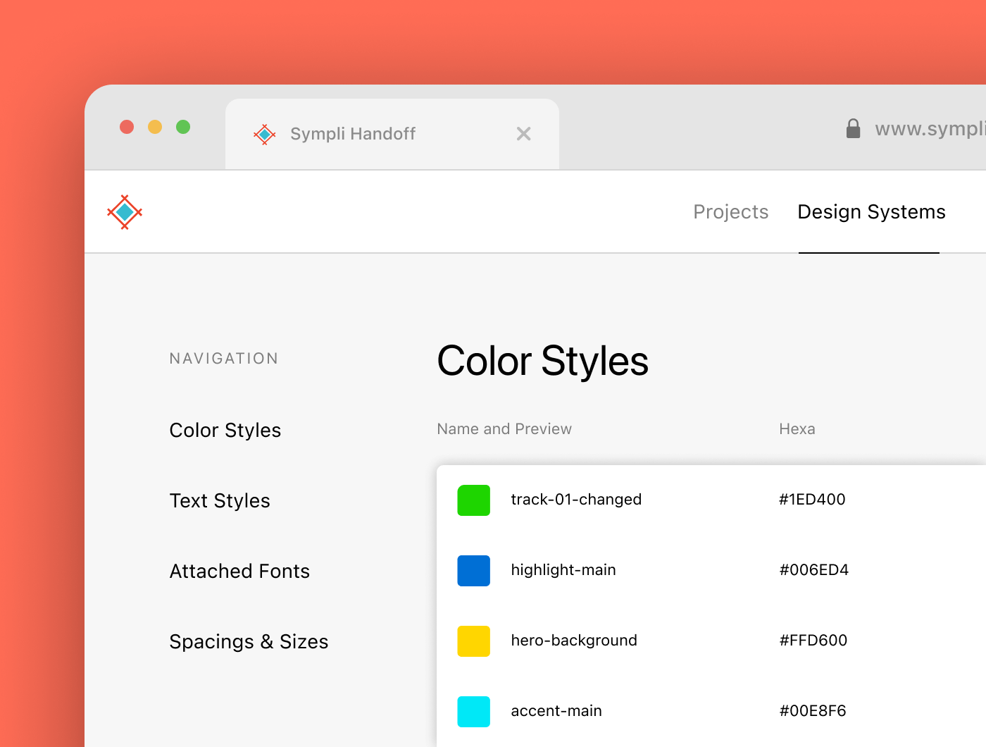This screenshot has height=747, width=986.
Task: Click the red window close dot
Action: click(x=127, y=127)
